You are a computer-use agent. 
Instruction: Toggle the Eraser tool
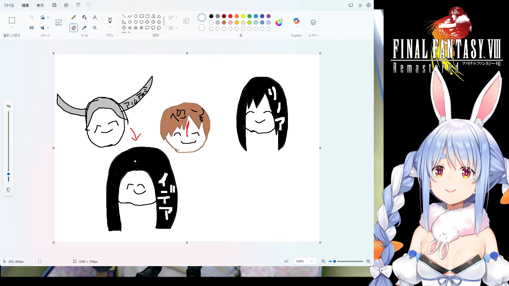(x=74, y=28)
